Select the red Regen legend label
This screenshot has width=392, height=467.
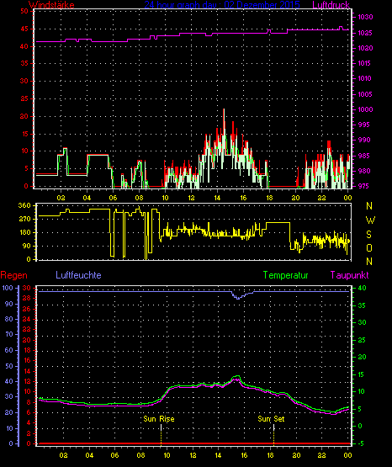pos(13,275)
